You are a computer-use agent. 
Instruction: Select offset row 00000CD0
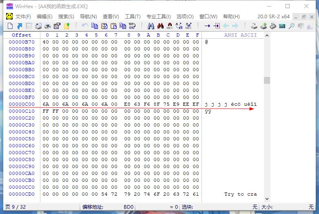pos(22,194)
